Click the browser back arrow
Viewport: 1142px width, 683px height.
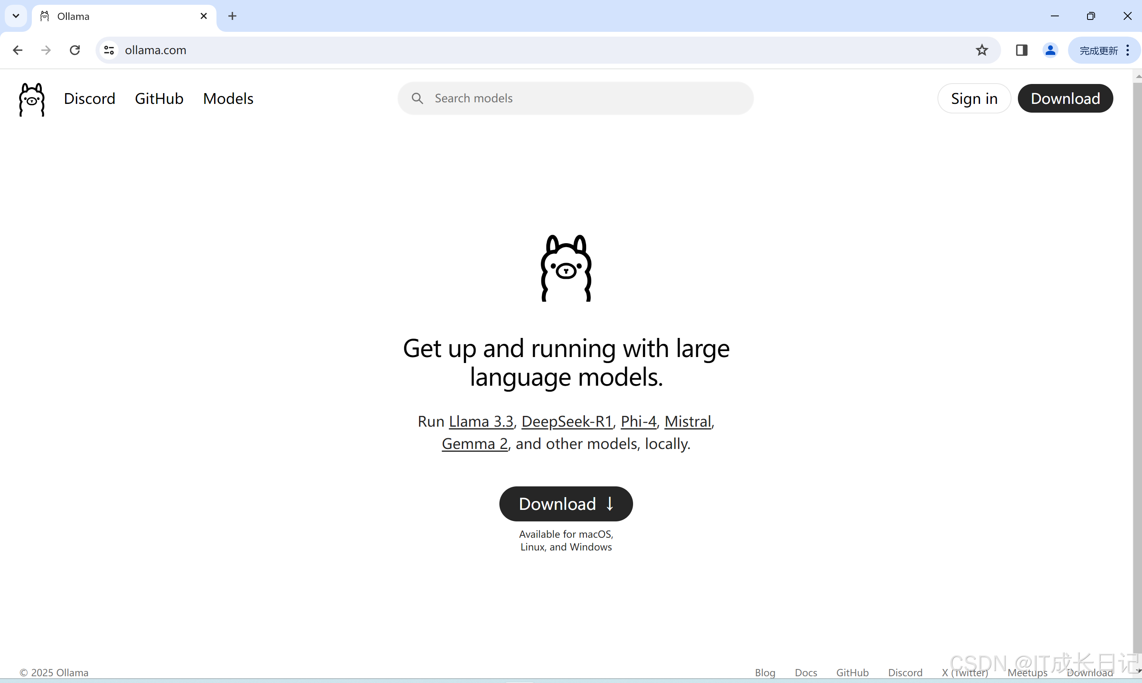[18, 50]
